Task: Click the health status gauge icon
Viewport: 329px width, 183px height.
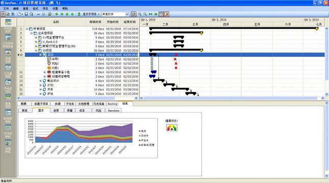Action: [172, 128]
